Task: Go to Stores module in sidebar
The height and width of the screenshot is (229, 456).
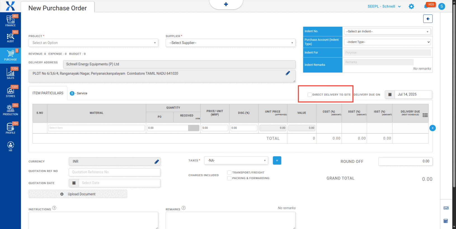Action: (10, 92)
